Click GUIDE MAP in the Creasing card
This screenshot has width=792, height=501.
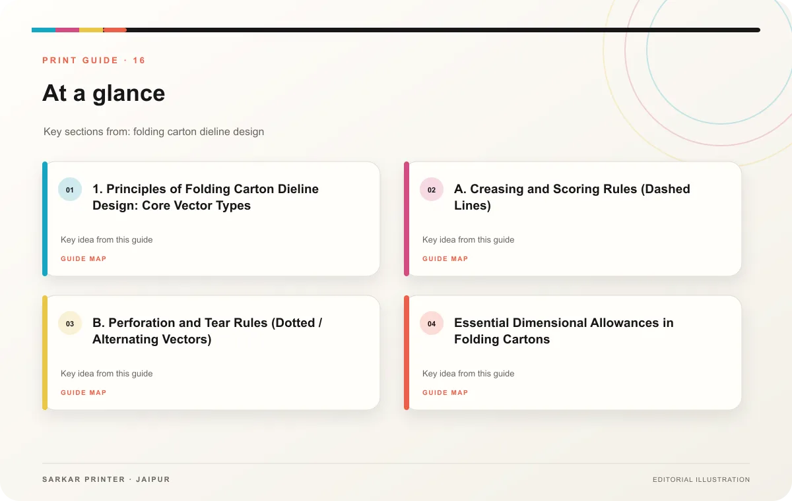[445, 259]
